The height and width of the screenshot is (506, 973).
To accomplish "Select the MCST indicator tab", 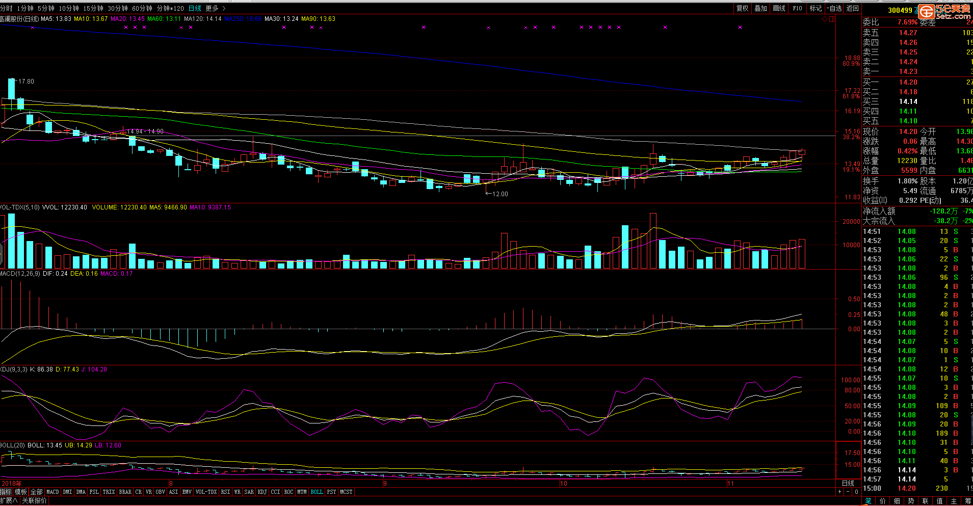I will (346, 492).
